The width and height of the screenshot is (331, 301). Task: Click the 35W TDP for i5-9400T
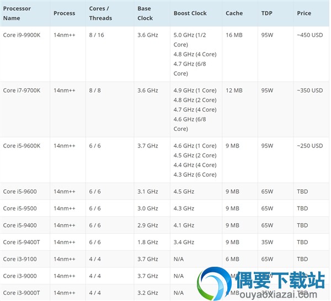click(267, 242)
